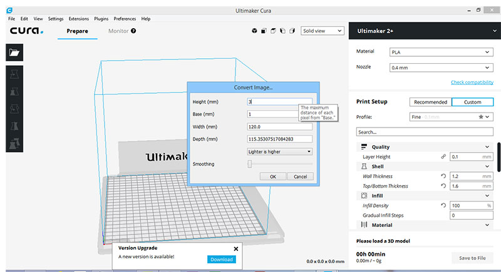This screenshot has height=272, width=501.
Task: Collapse the Shell settings section
Action: tap(487, 166)
